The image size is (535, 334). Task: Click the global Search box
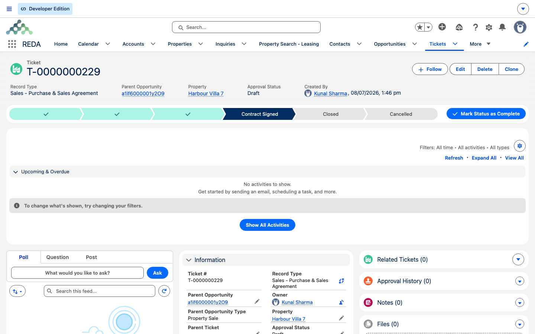coord(246,27)
